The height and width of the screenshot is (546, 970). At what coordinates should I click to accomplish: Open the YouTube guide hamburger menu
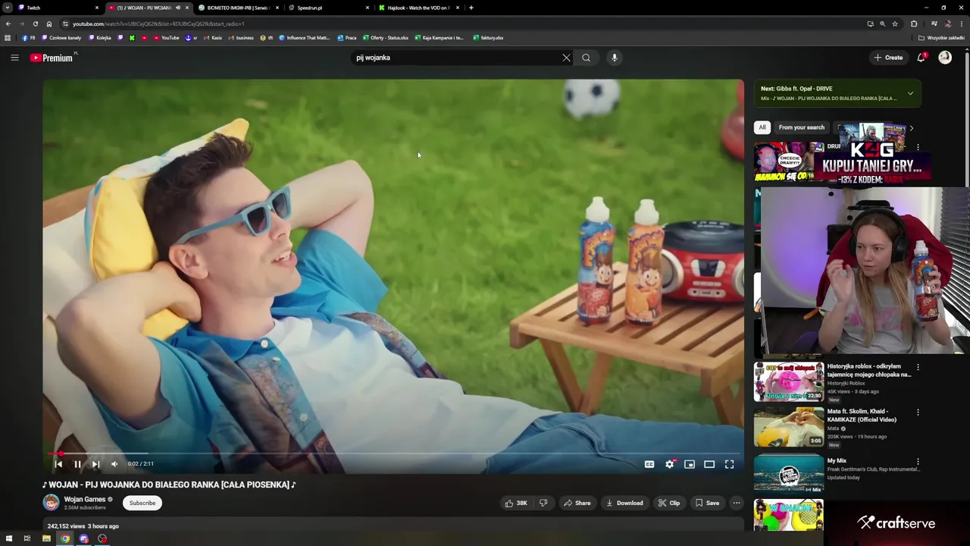click(x=14, y=58)
